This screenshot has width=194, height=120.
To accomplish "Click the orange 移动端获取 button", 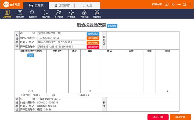I will pyautogui.click(x=93, y=38).
